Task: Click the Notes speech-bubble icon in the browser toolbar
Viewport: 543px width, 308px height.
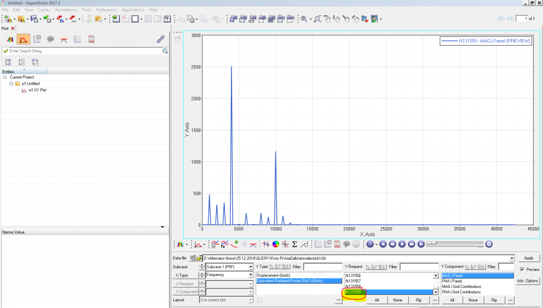Action: [50, 39]
